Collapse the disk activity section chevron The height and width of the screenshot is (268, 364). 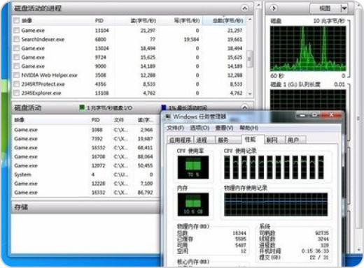tap(244, 107)
